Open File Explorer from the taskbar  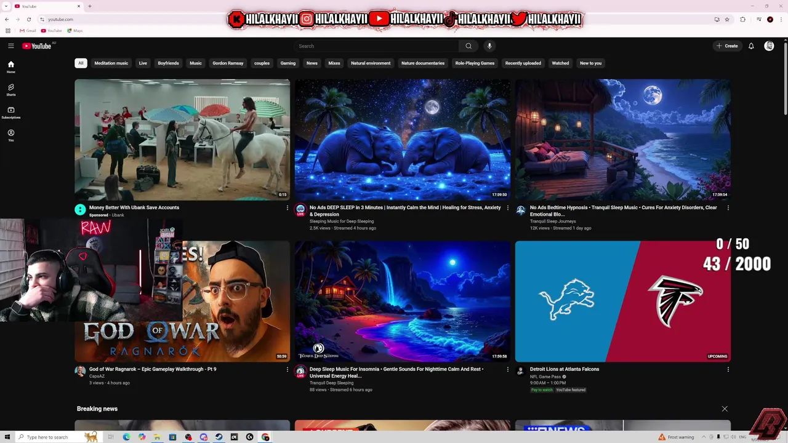pos(157,437)
